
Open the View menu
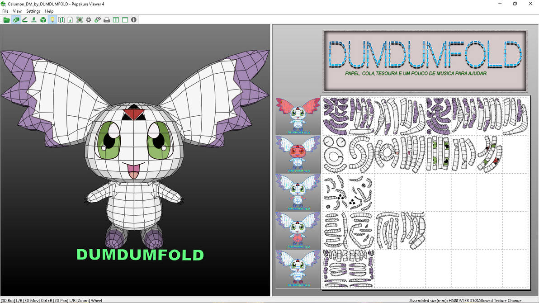(17, 11)
